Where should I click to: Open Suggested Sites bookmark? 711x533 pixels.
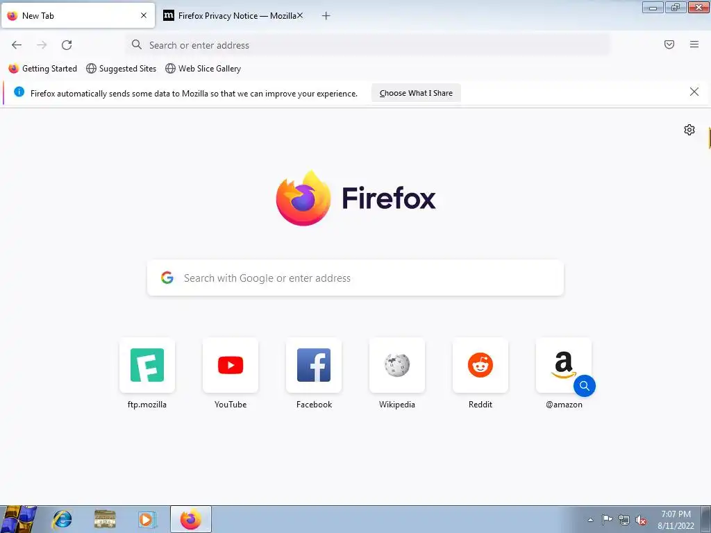[121, 69]
